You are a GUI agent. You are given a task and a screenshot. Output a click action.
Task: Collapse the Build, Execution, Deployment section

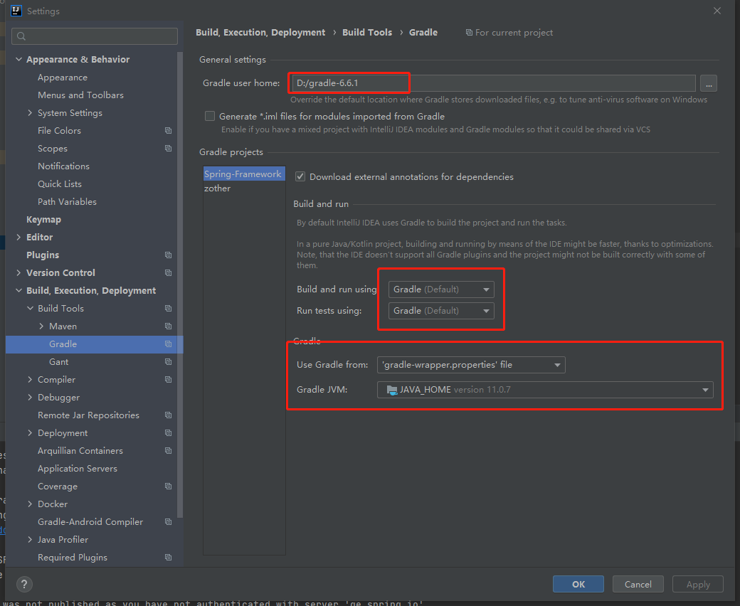pyautogui.click(x=19, y=290)
